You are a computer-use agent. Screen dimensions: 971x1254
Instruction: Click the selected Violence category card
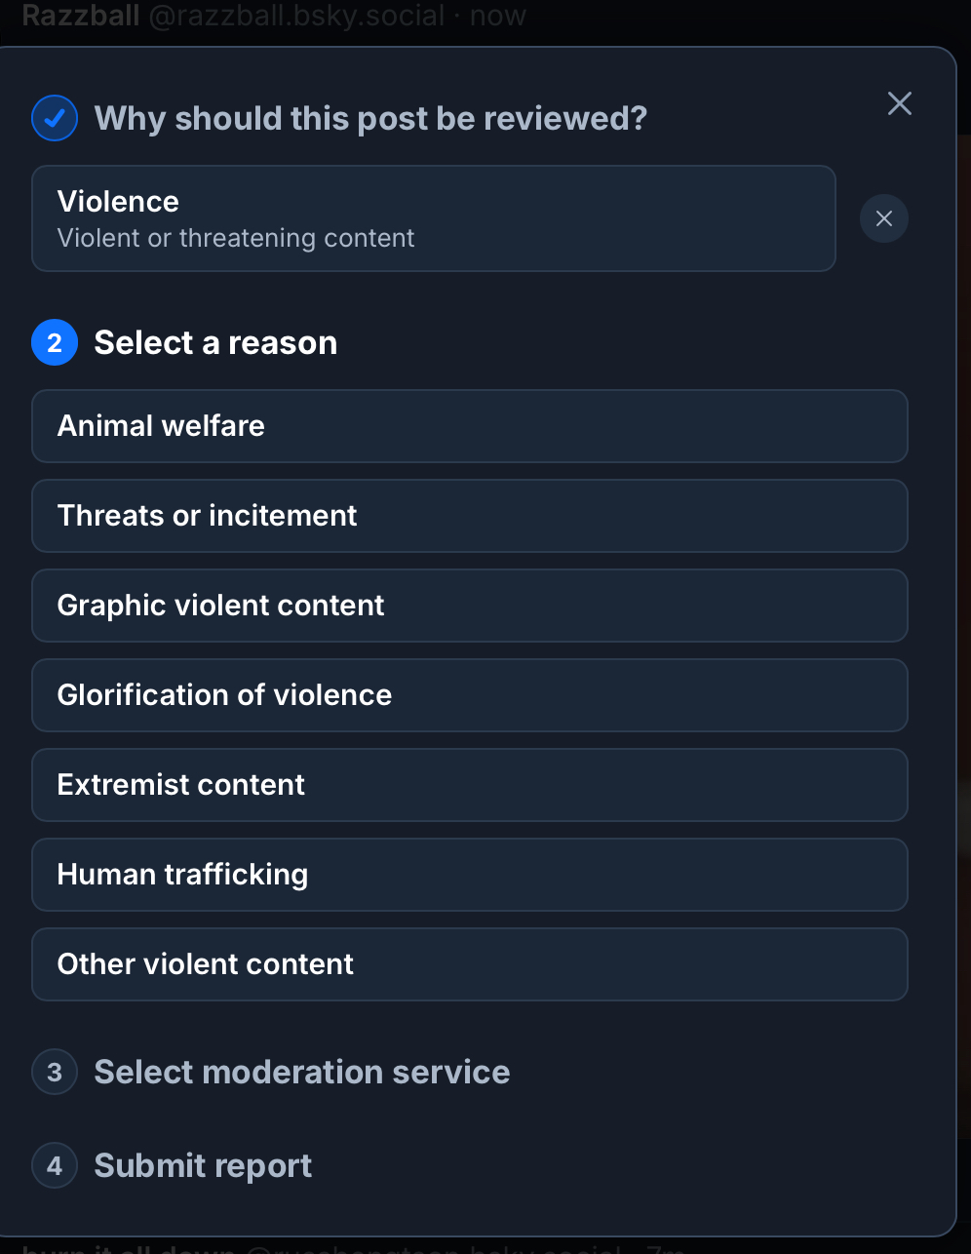433,218
